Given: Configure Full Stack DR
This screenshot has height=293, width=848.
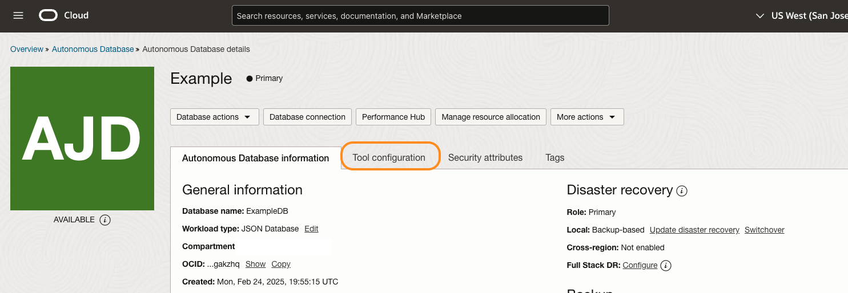Looking at the screenshot, I should (640, 265).
